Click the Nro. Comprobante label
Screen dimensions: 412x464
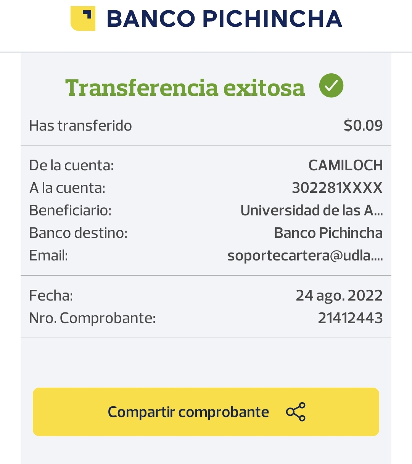tap(92, 318)
